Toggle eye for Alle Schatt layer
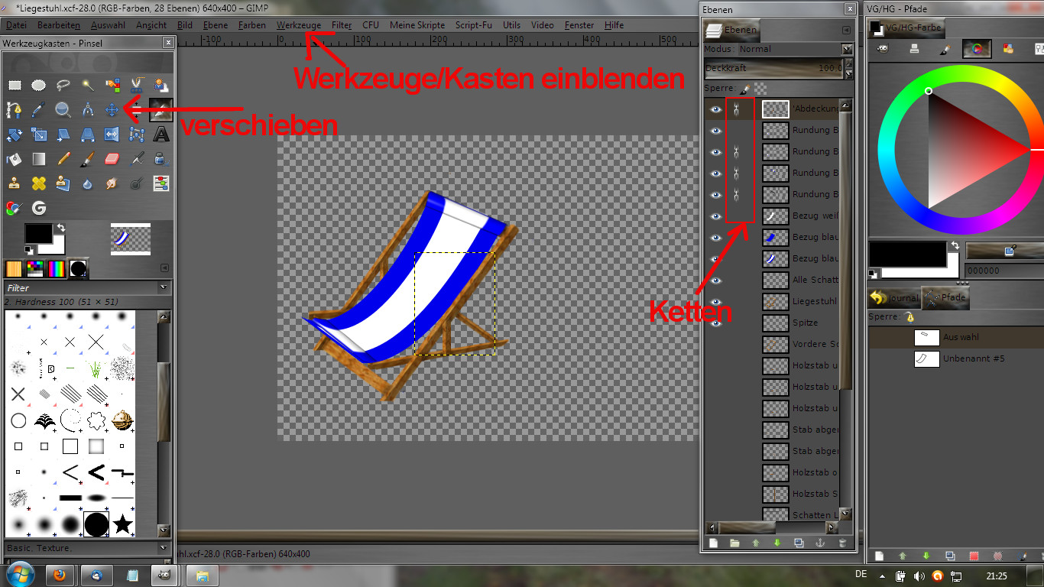The width and height of the screenshot is (1044, 587). 716,281
